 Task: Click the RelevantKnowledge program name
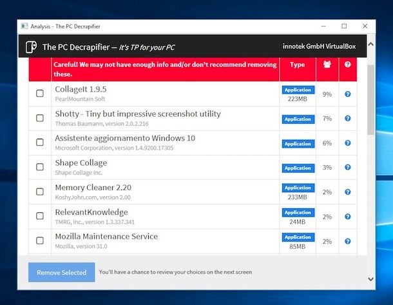[x=91, y=212]
